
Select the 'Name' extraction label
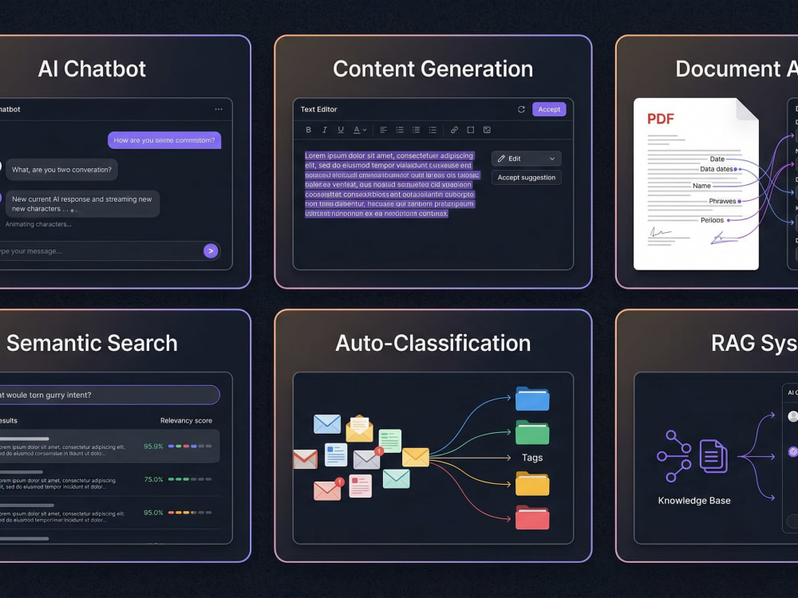pyautogui.click(x=701, y=186)
